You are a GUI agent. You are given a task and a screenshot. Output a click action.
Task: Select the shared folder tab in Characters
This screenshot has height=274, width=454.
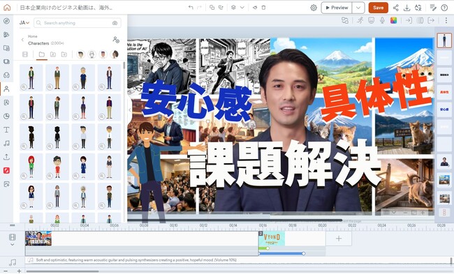tap(64, 54)
